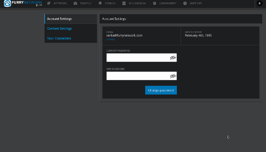The height and width of the screenshot is (152, 266).
Task: Show the current password characters
Action: tap(173, 58)
